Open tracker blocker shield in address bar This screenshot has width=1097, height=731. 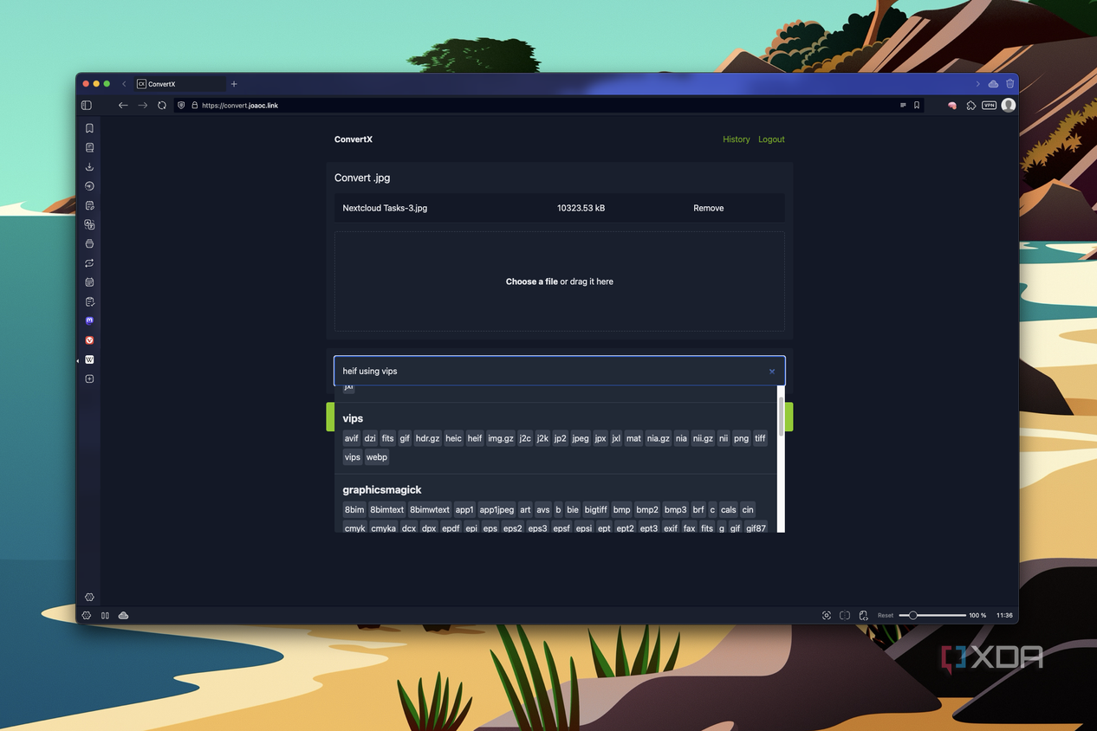(181, 105)
